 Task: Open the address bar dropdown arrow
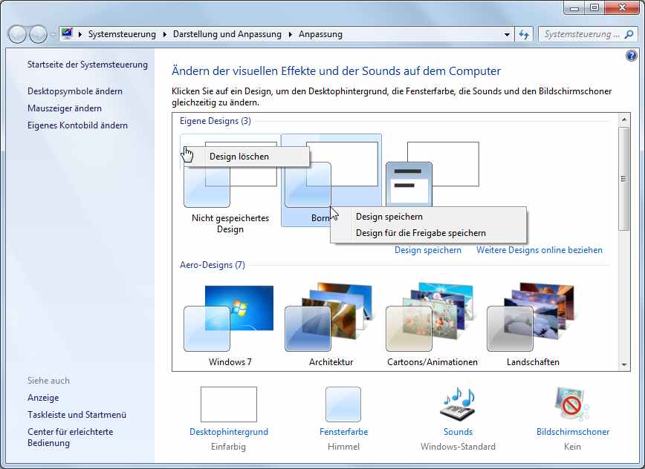click(507, 33)
